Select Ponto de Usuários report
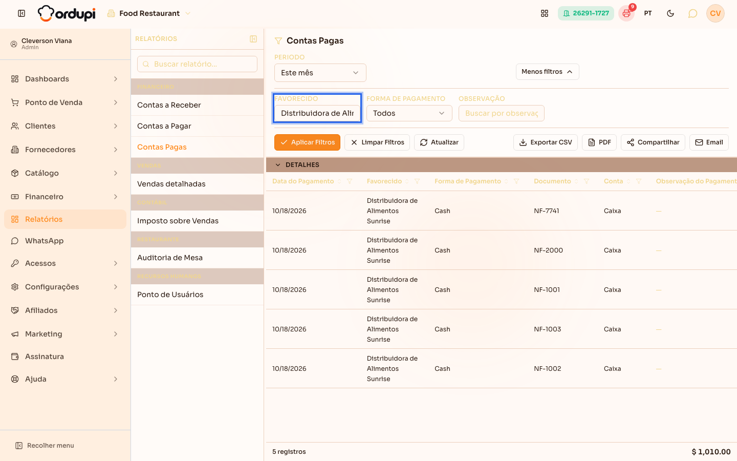Screen dimensions: 737x461 point(197,295)
